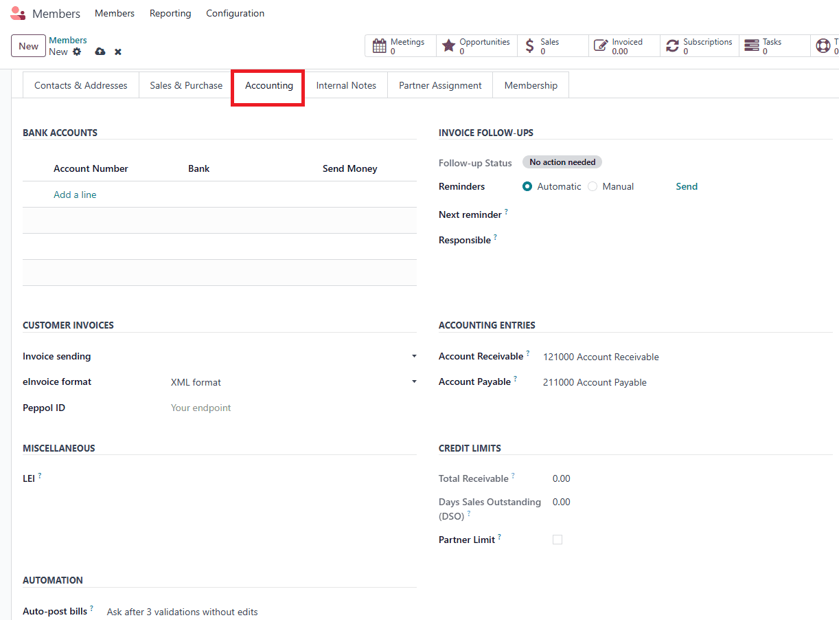The height and width of the screenshot is (620, 839).
Task: Open the Membership tab
Action: click(x=531, y=85)
